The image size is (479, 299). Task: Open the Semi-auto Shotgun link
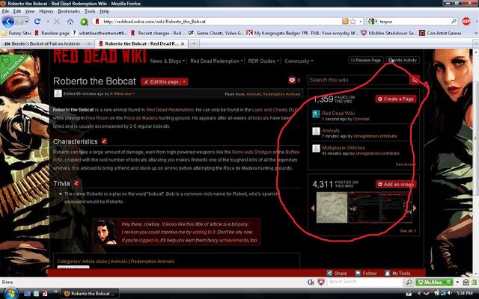[251, 152]
